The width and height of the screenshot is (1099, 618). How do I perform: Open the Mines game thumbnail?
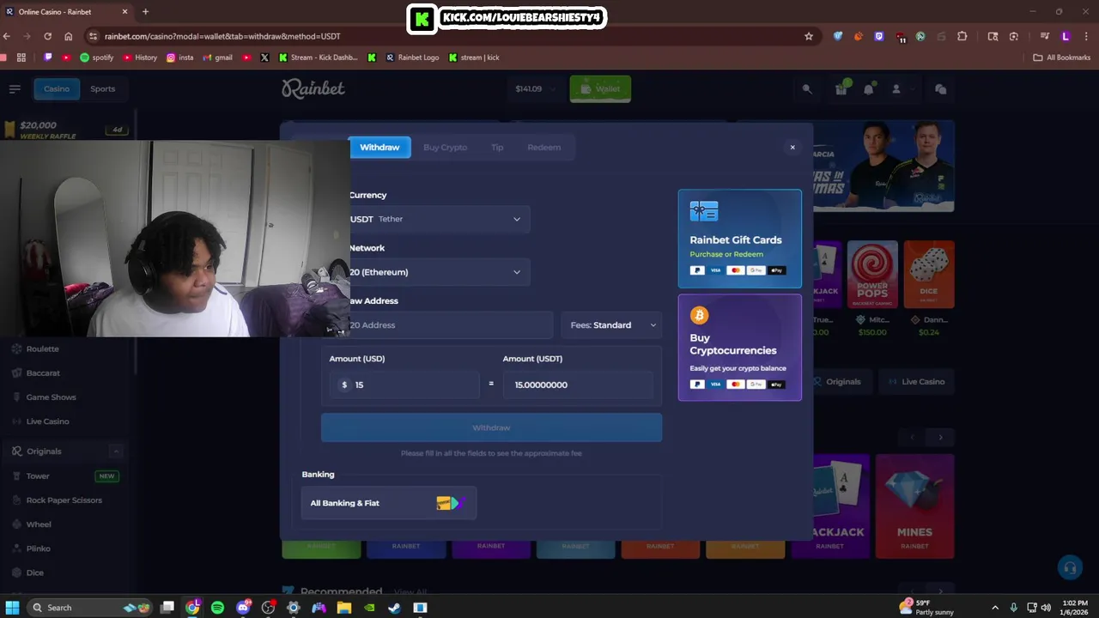914,506
